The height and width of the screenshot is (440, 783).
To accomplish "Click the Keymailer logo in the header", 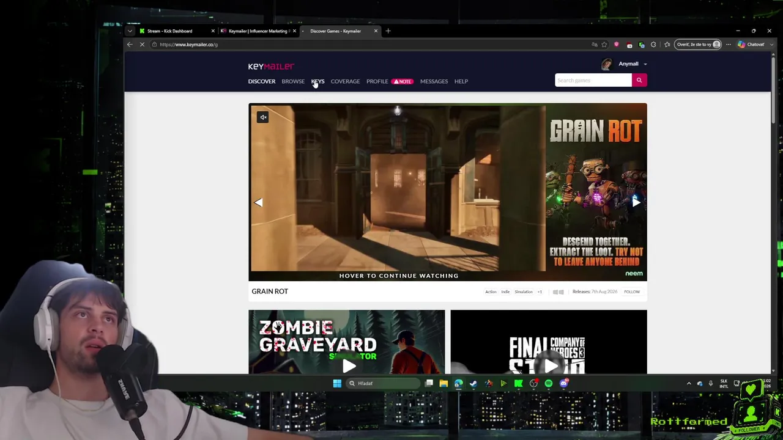I will pyautogui.click(x=271, y=66).
